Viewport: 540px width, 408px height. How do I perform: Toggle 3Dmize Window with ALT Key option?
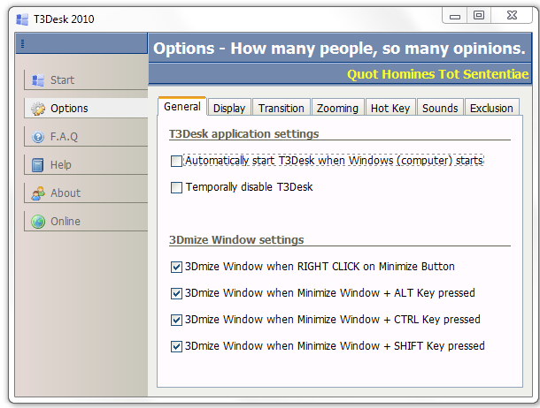(x=176, y=293)
